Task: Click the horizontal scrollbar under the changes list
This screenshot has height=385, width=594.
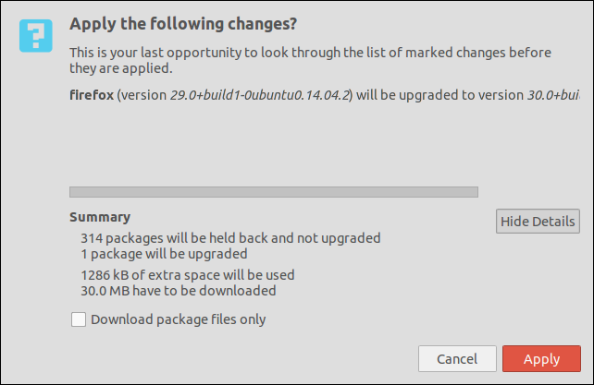Action: [x=274, y=192]
